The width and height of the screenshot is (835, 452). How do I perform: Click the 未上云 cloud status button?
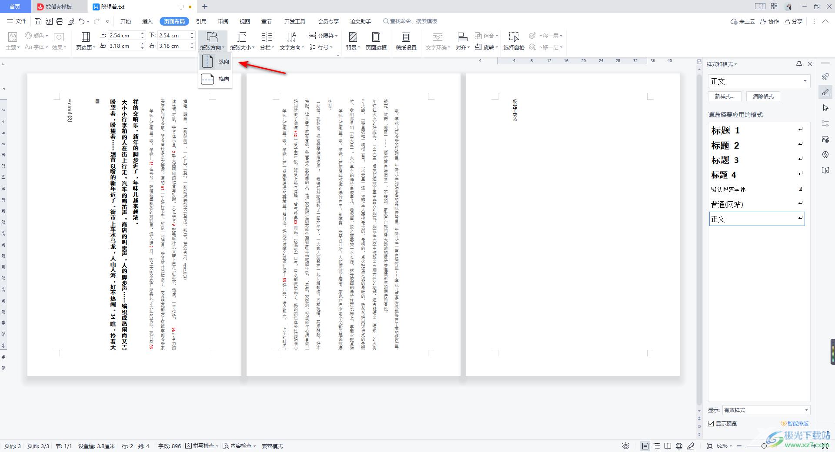[743, 21]
